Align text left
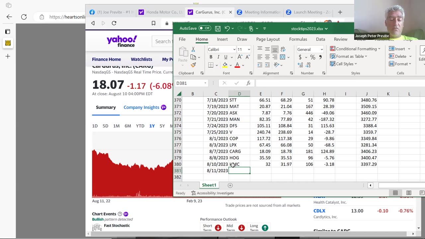This screenshot has width=425, height=239. pos(260,57)
